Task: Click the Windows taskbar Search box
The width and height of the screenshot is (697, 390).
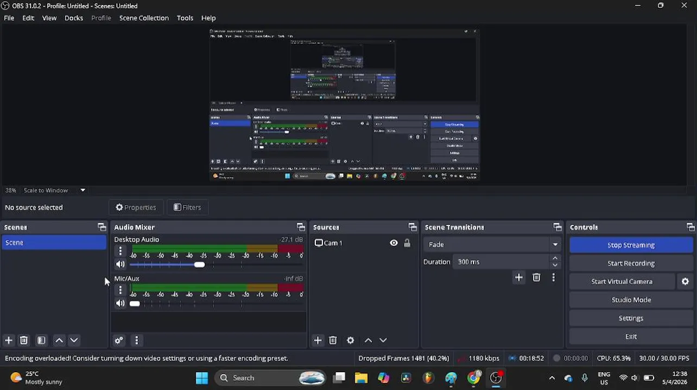Action: pyautogui.click(x=270, y=378)
